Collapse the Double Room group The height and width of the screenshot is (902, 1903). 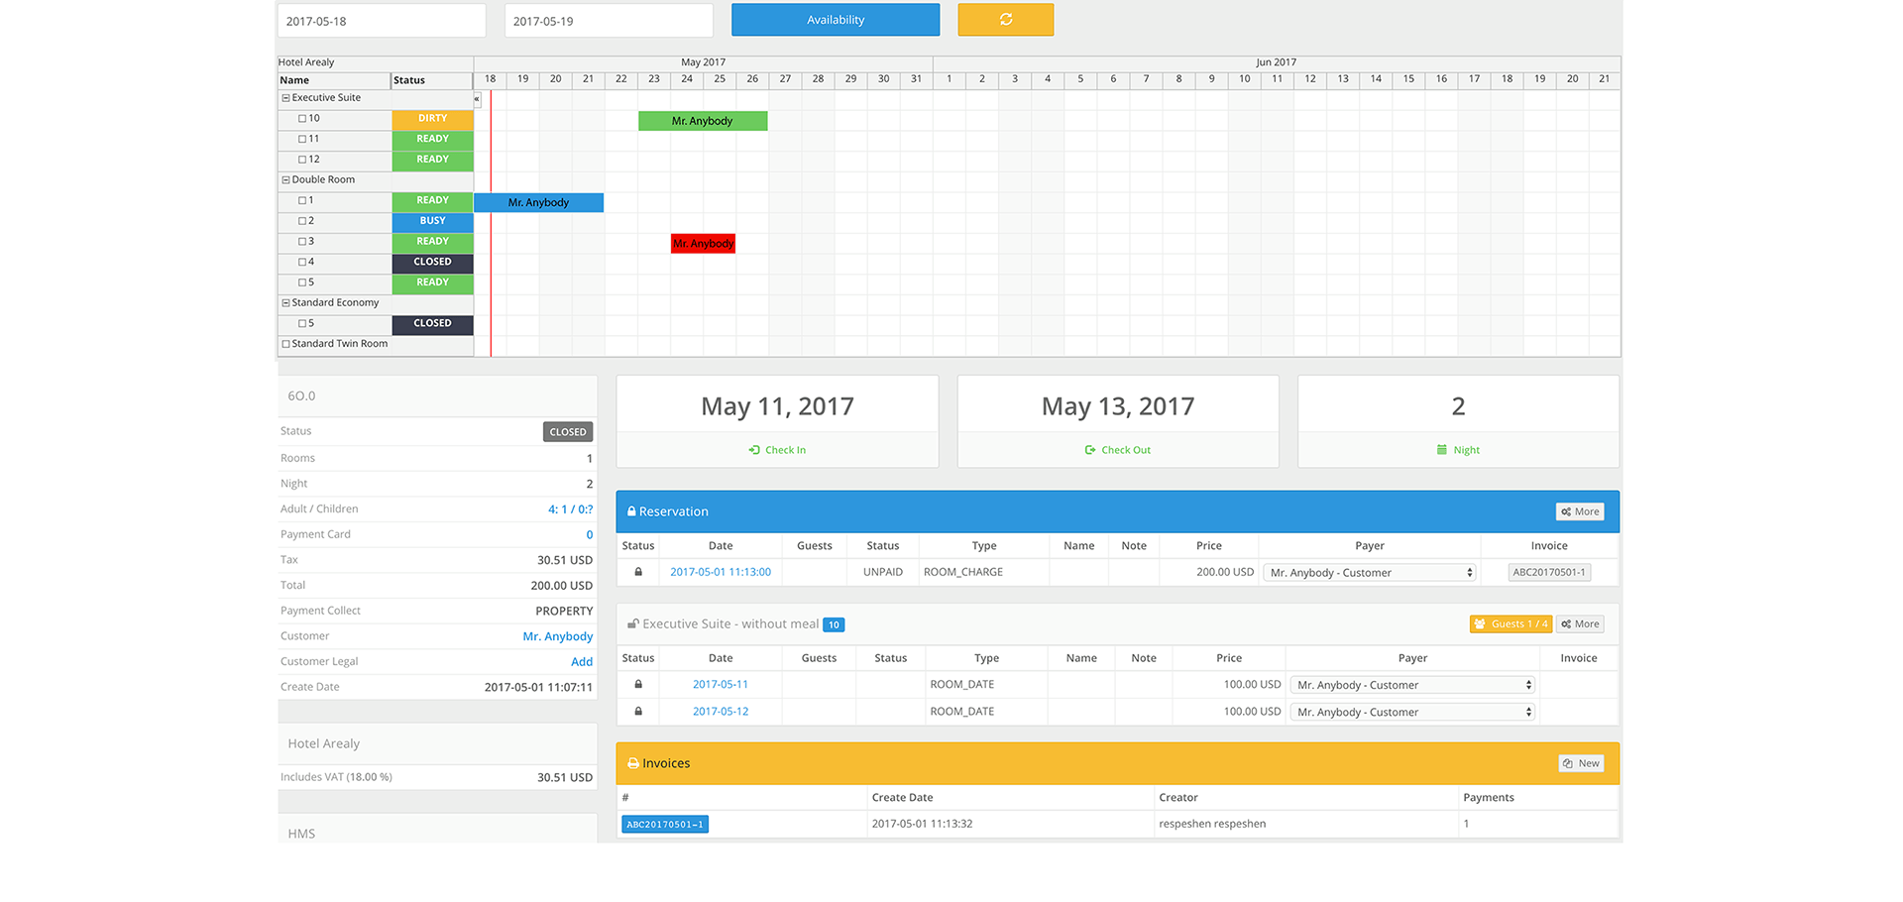286,180
